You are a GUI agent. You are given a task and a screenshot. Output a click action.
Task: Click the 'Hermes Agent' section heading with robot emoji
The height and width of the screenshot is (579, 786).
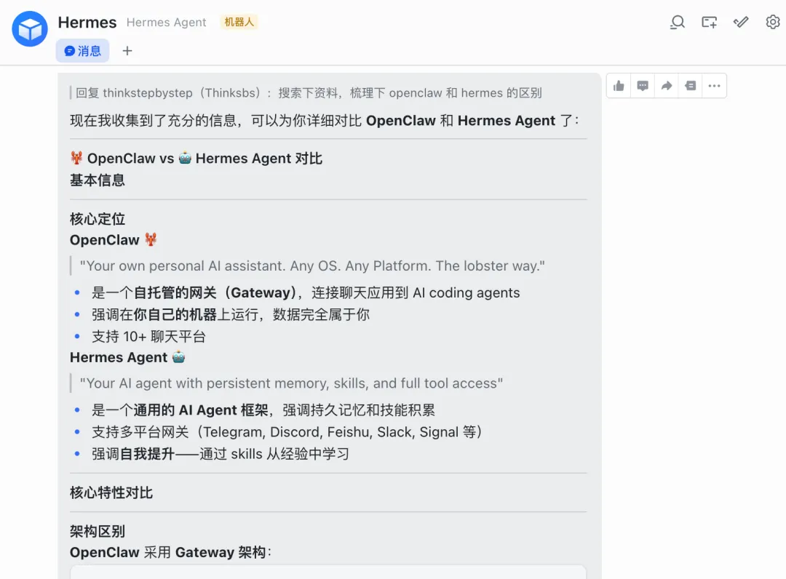pyautogui.click(x=127, y=357)
